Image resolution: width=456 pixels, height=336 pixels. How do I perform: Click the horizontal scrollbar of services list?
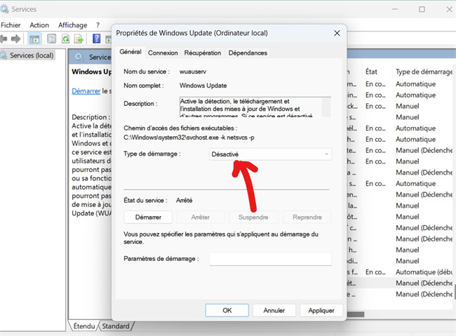pyautogui.click(x=356, y=314)
